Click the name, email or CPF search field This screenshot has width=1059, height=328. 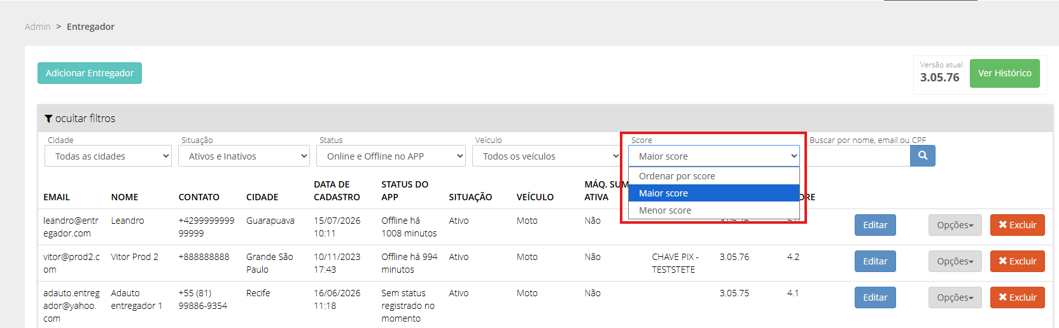(859, 156)
